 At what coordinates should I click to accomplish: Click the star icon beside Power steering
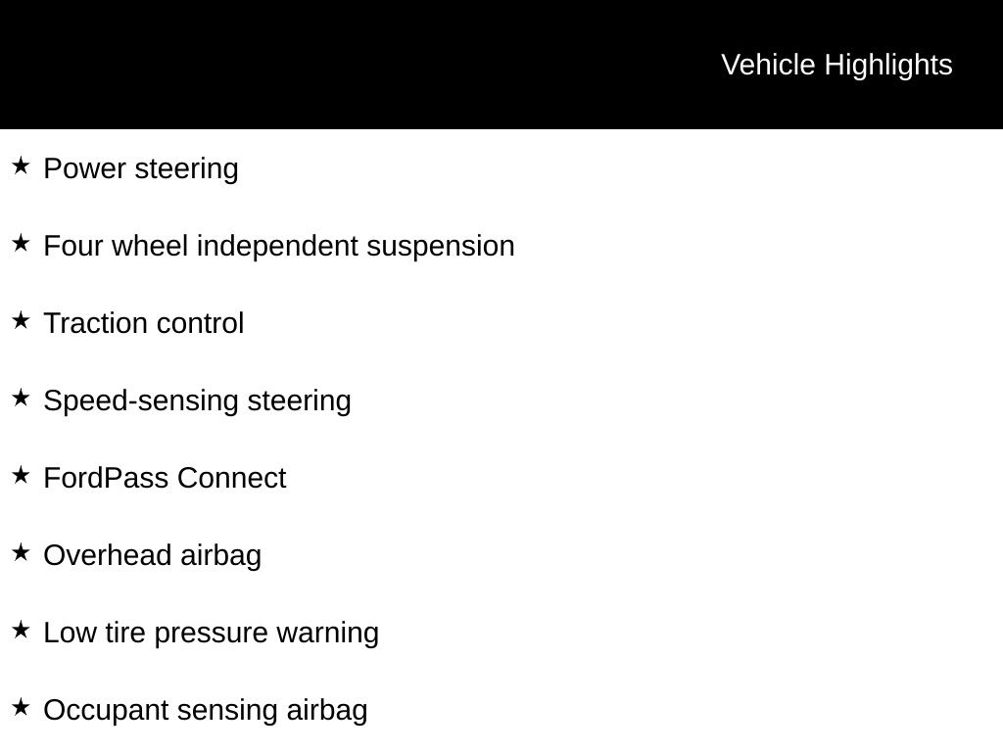pos(21,166)
